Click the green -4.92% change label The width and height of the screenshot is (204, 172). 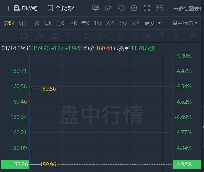(x=187, y=164)
